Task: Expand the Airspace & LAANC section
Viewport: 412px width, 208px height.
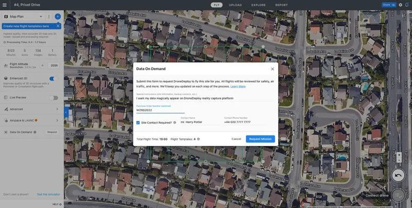Action: [31, 120]
